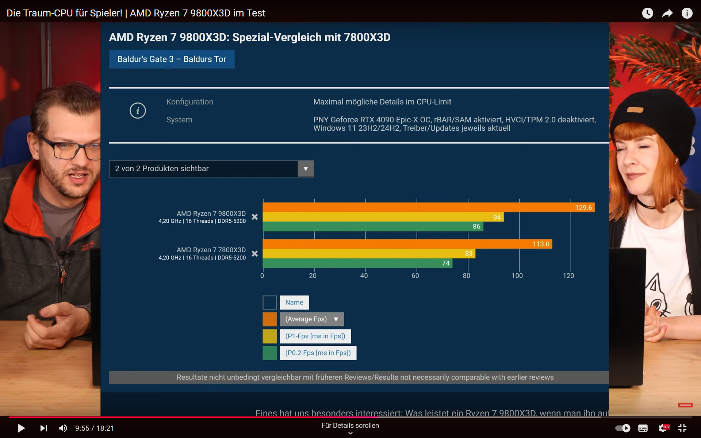Open the Average Fps dropdown
The image size is (701, 438).
pyautogui.click(x=311, y=319)
